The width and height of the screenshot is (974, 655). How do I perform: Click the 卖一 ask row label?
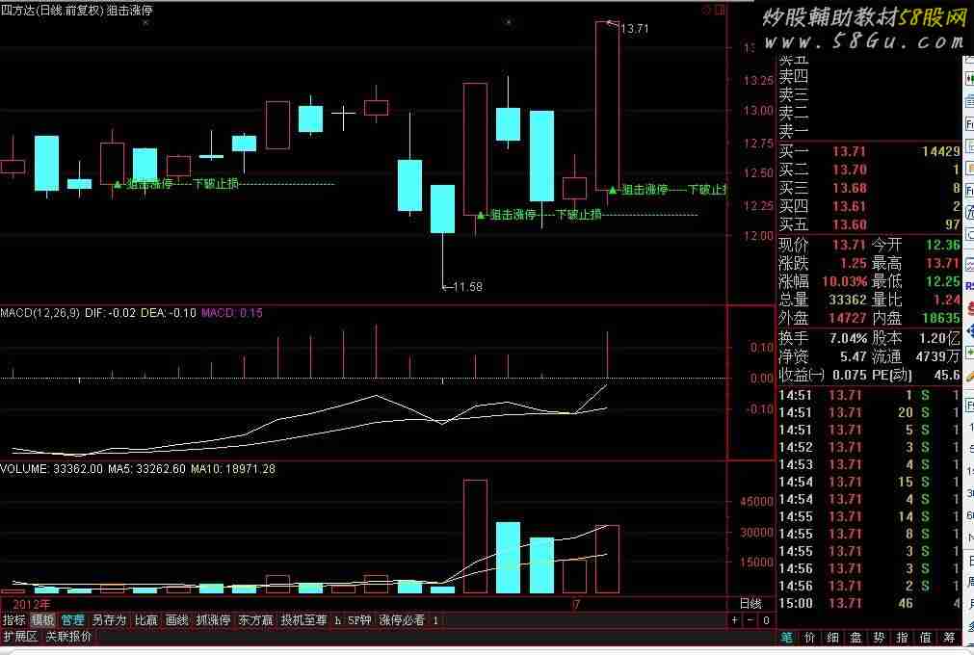point(794,132)
